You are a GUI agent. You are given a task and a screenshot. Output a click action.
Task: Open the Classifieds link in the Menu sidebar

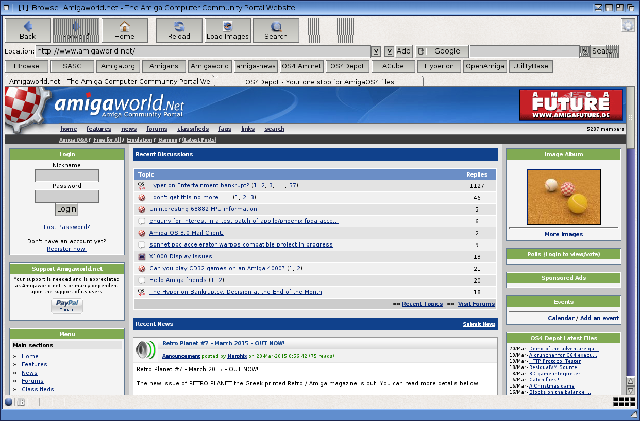(38, 389)
